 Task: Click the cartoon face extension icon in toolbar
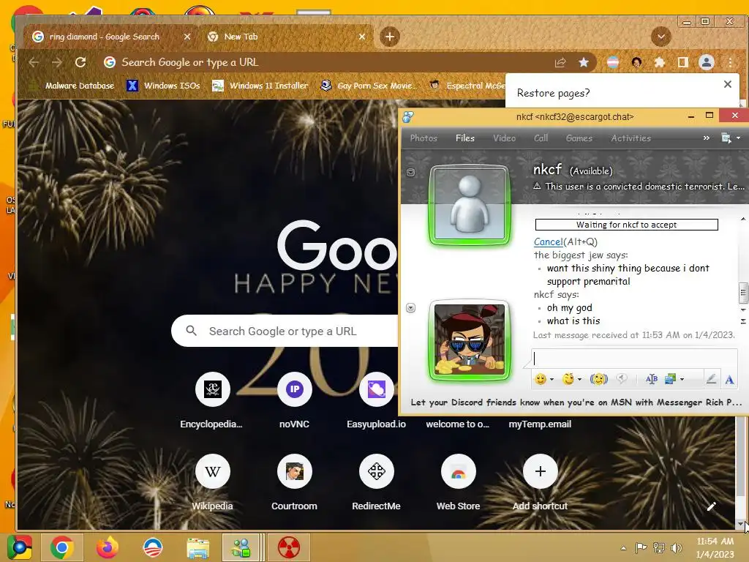(x=636, y=63)
